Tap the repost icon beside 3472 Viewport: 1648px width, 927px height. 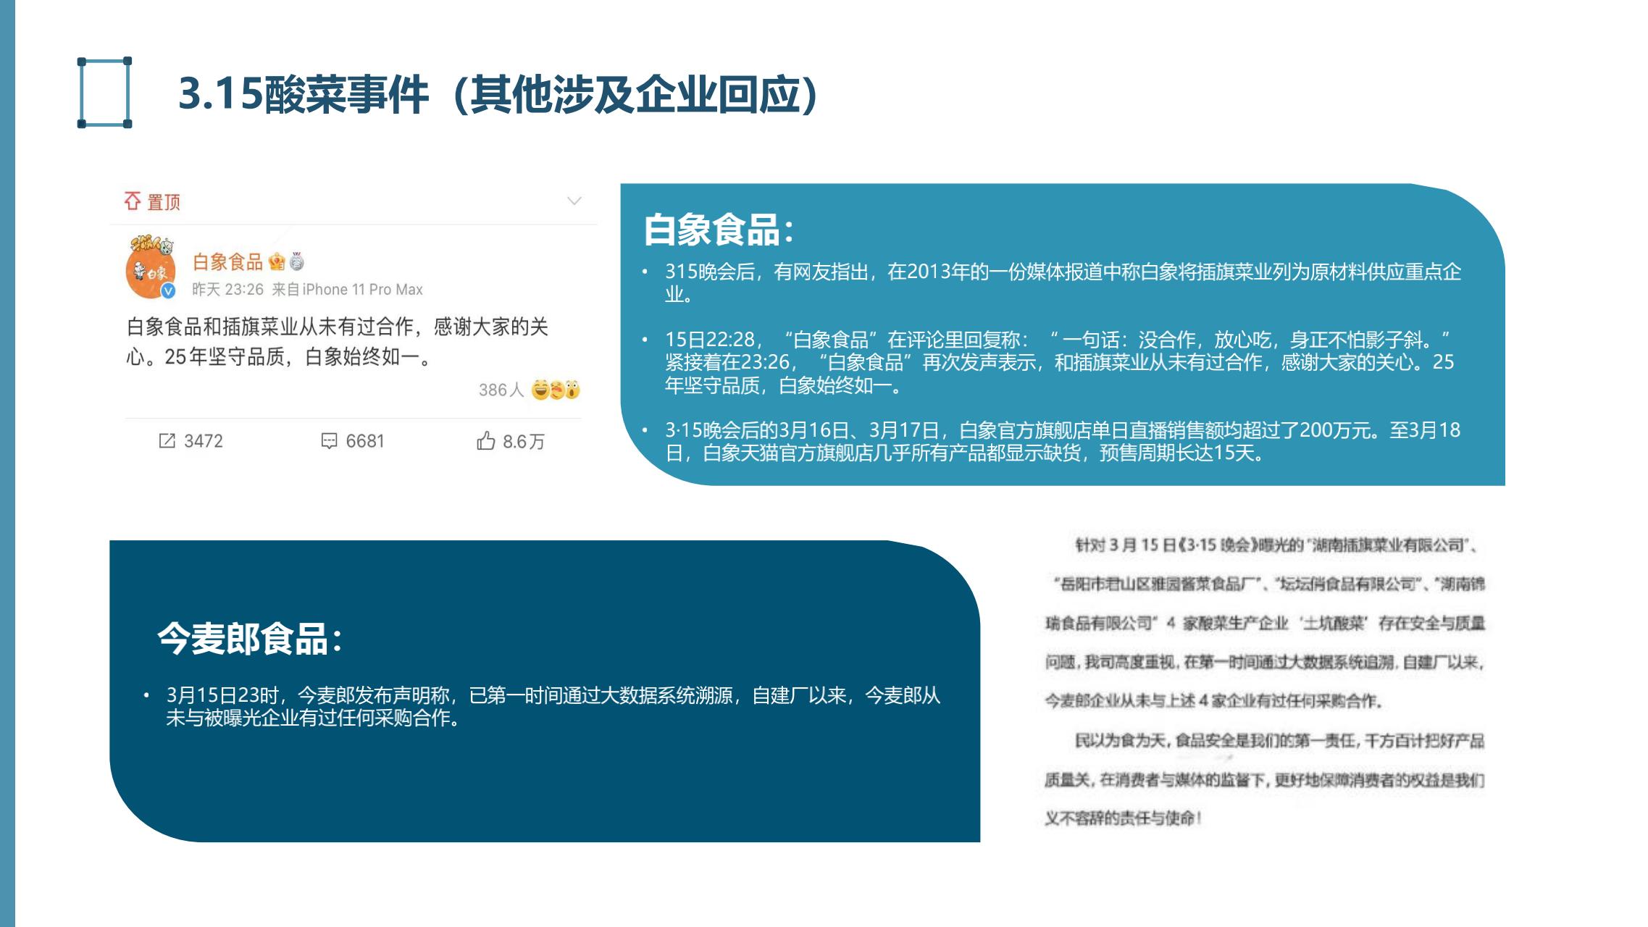tap(167, 440)
